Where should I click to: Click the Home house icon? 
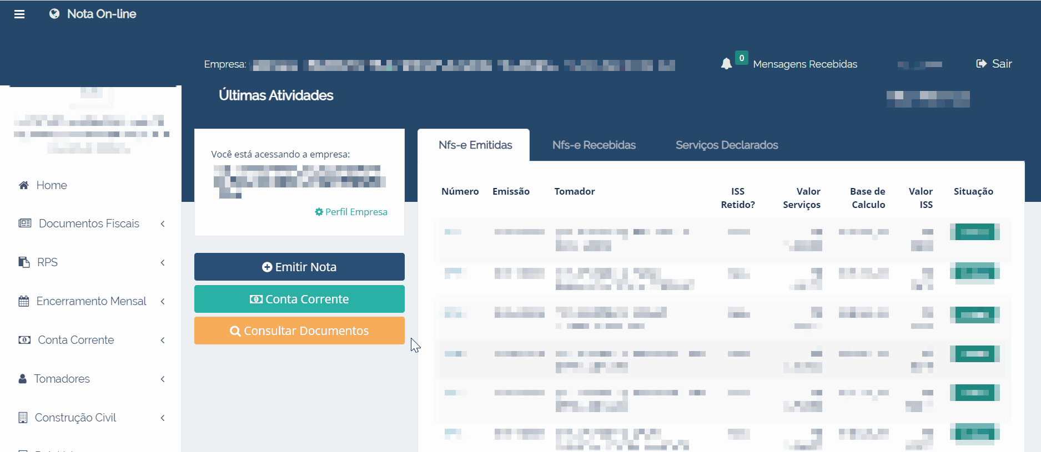click(x=23, y=185)
